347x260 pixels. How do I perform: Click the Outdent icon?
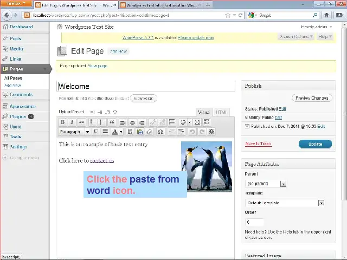click(171, 132)
